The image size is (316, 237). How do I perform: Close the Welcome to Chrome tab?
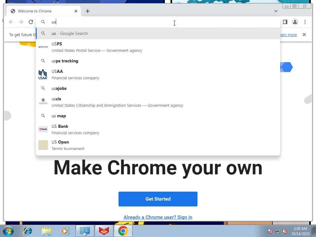pyautogui.click(x=76, y=11)
